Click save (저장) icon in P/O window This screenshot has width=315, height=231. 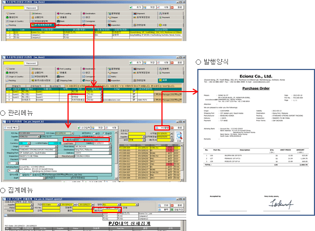point(93,128)
